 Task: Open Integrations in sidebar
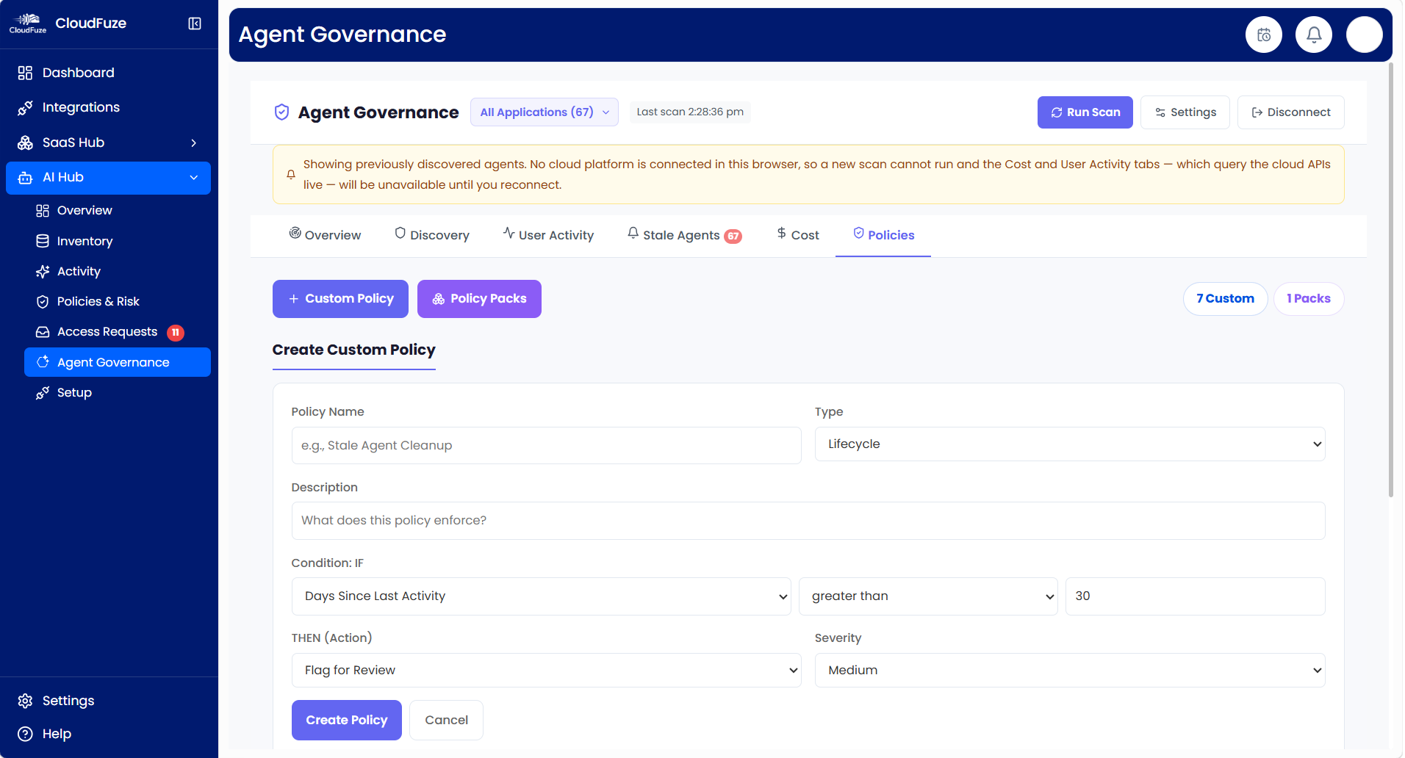(109, 107)
